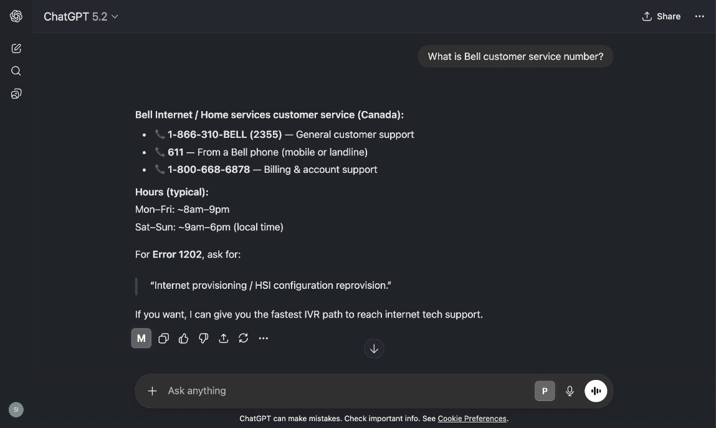
Task: Open search using the magnifier icon
Action: click(x=16, y=71)
